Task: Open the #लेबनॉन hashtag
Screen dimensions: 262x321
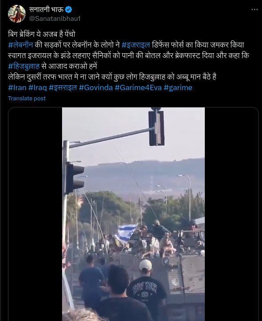Action: click(x=20, y=45)
